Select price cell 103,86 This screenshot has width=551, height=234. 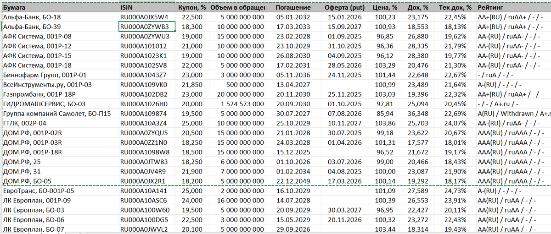click(384, 123)
